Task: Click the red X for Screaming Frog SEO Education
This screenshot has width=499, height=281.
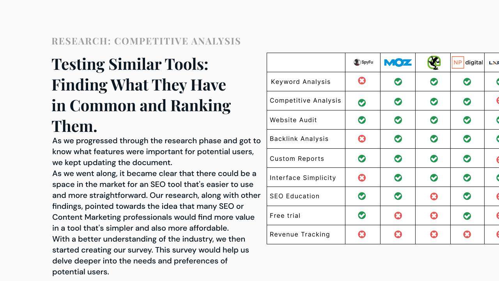Action: (434, 196)
